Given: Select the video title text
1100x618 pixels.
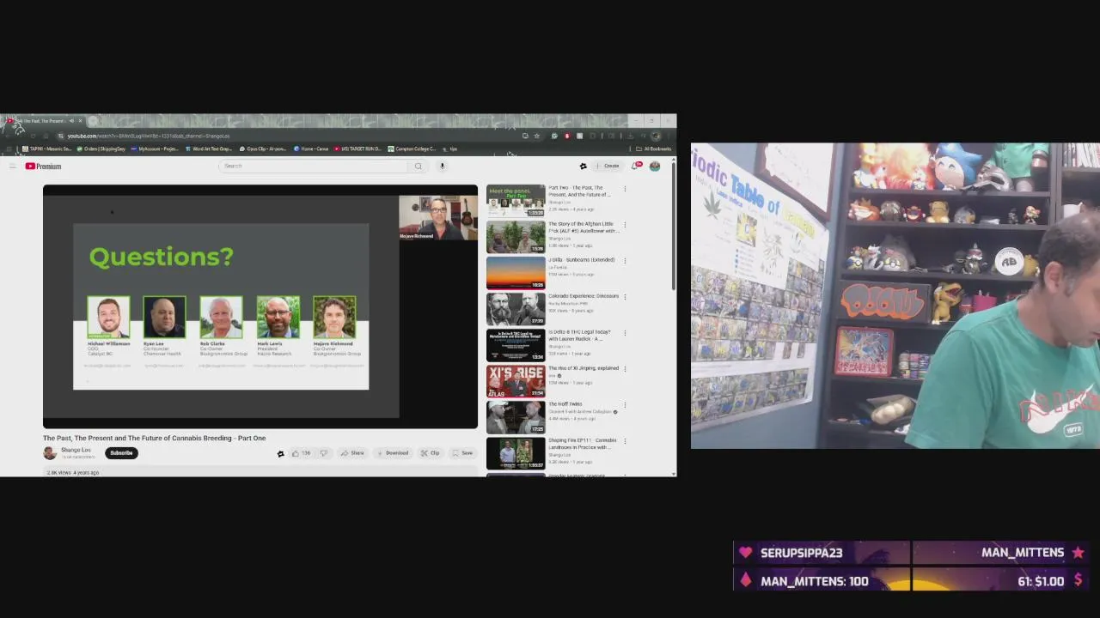Looking at the screenshot, I should [x=155, y=439].
